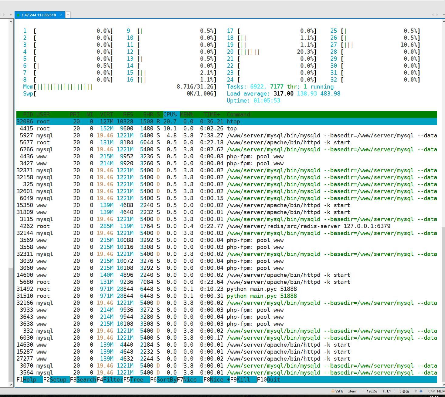Toggle F5 Tree view in htop footer

tap(137, 380)
